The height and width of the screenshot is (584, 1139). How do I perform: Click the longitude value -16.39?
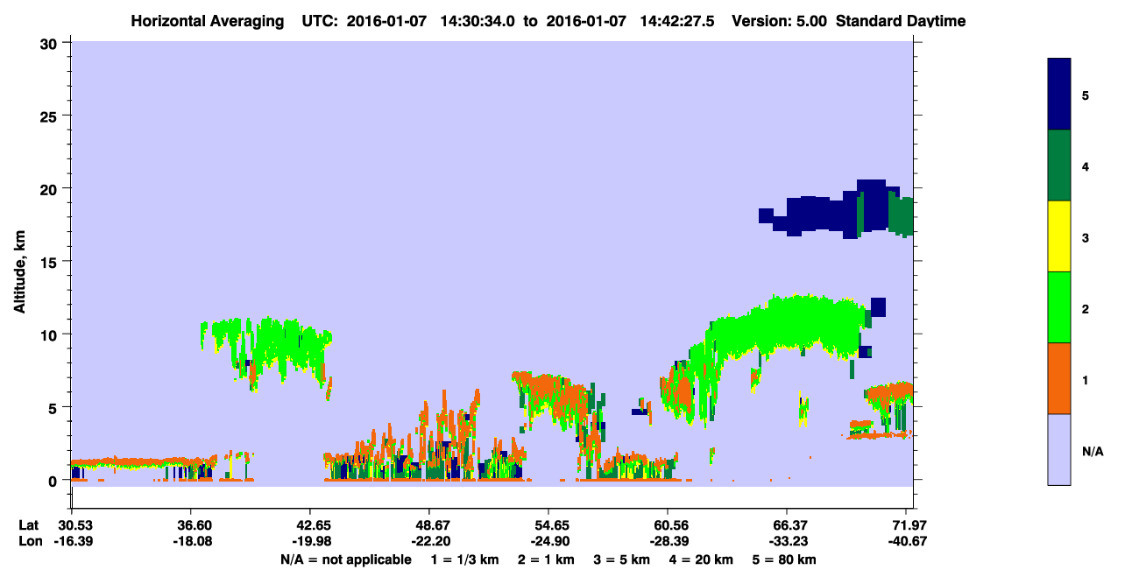click(x=72, y=542)
